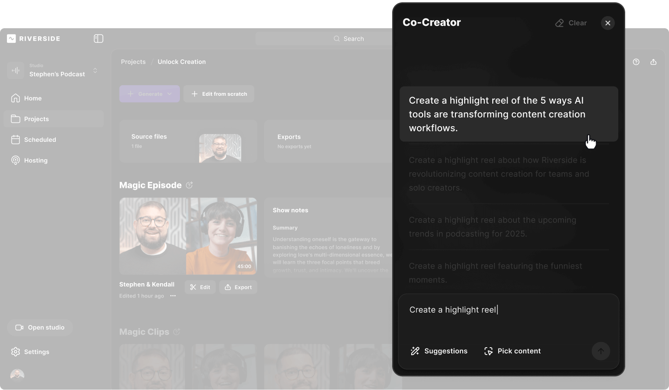Open the second Magic Clips thumbnail
Screen dimensions: 669x390
(224, 367)
